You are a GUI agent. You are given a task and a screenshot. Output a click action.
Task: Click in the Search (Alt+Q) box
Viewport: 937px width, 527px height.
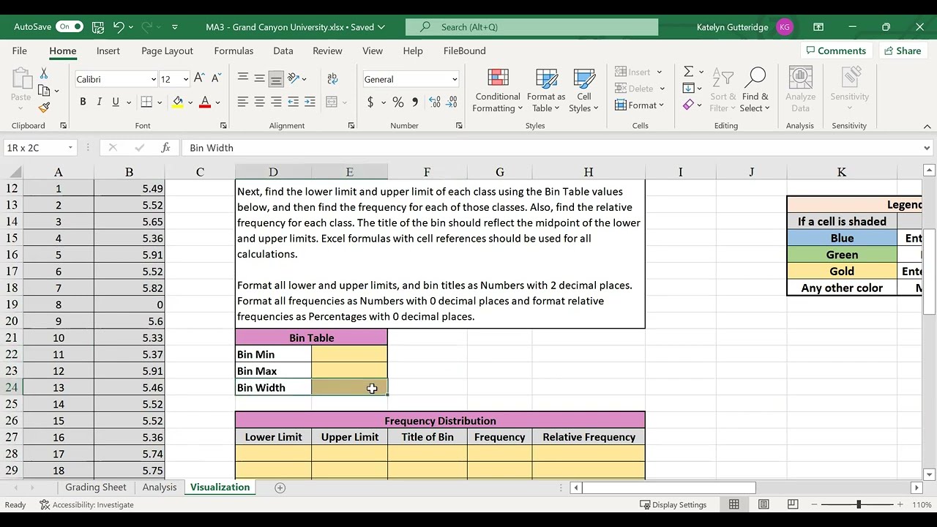[532, 27]
